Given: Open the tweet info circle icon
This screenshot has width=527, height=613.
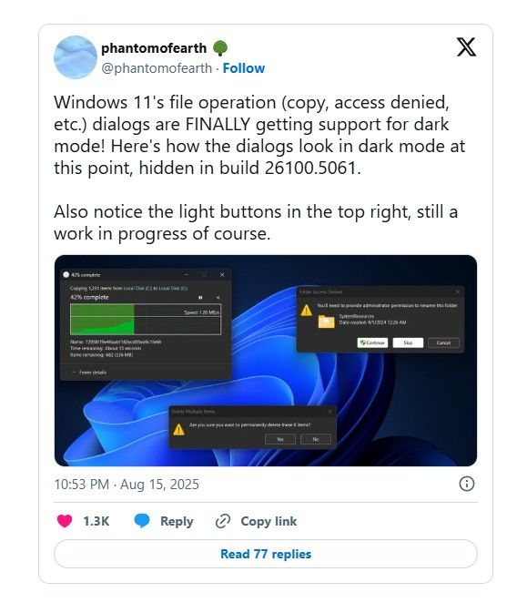Looking at the screenshot, I should [x=466, y=484].
